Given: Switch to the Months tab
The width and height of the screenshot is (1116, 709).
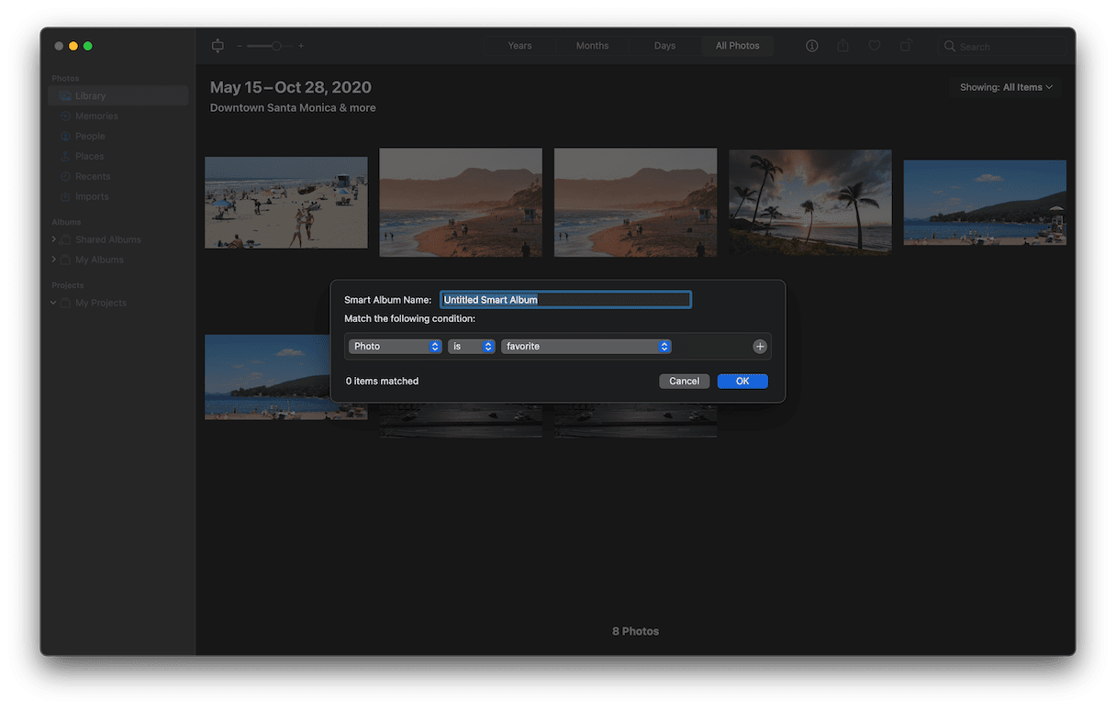Looking at the screenshot, I should point(592,46).
